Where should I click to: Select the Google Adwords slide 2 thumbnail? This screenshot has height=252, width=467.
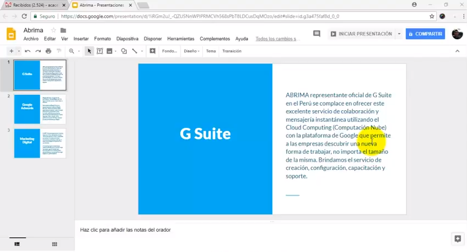40,109
